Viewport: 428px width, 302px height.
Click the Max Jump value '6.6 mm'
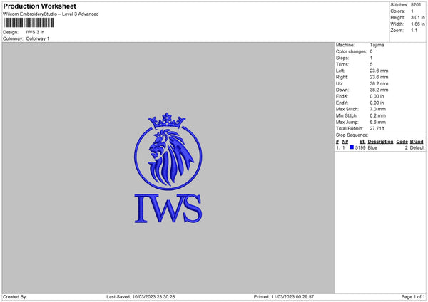(x=378, y=122)
